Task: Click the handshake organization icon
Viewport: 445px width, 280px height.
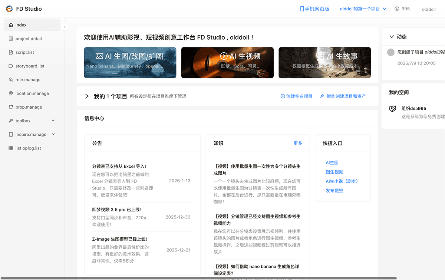Action: click(393, 109)
